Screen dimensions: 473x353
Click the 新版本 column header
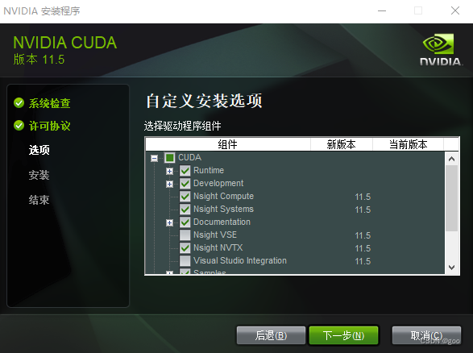[342, 144]
